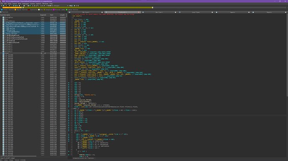This screenshot has height=161, width=288.
Task: Open the File menu
Action: click(x=2, y=4)
